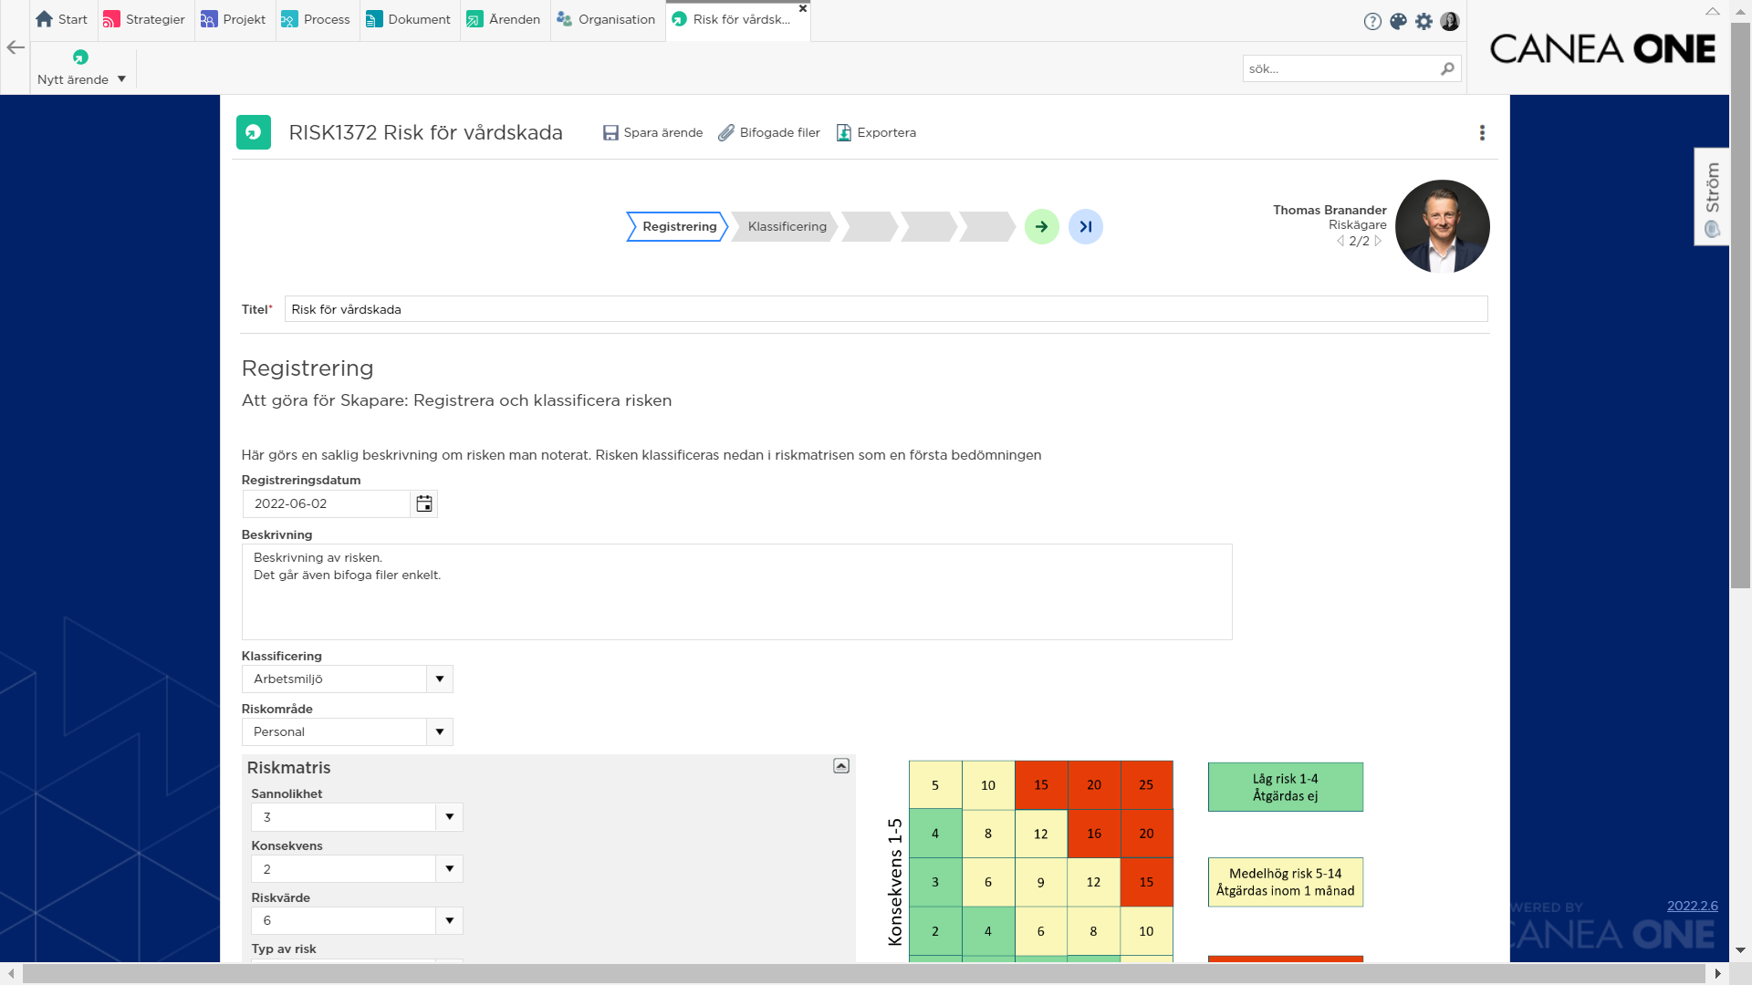The image size is (1752, 985).
Task: Open calendar picker for Registreringsdatum
Action: tap(424, 503)
